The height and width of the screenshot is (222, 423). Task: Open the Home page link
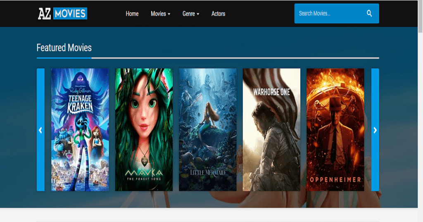click(132, 14)
